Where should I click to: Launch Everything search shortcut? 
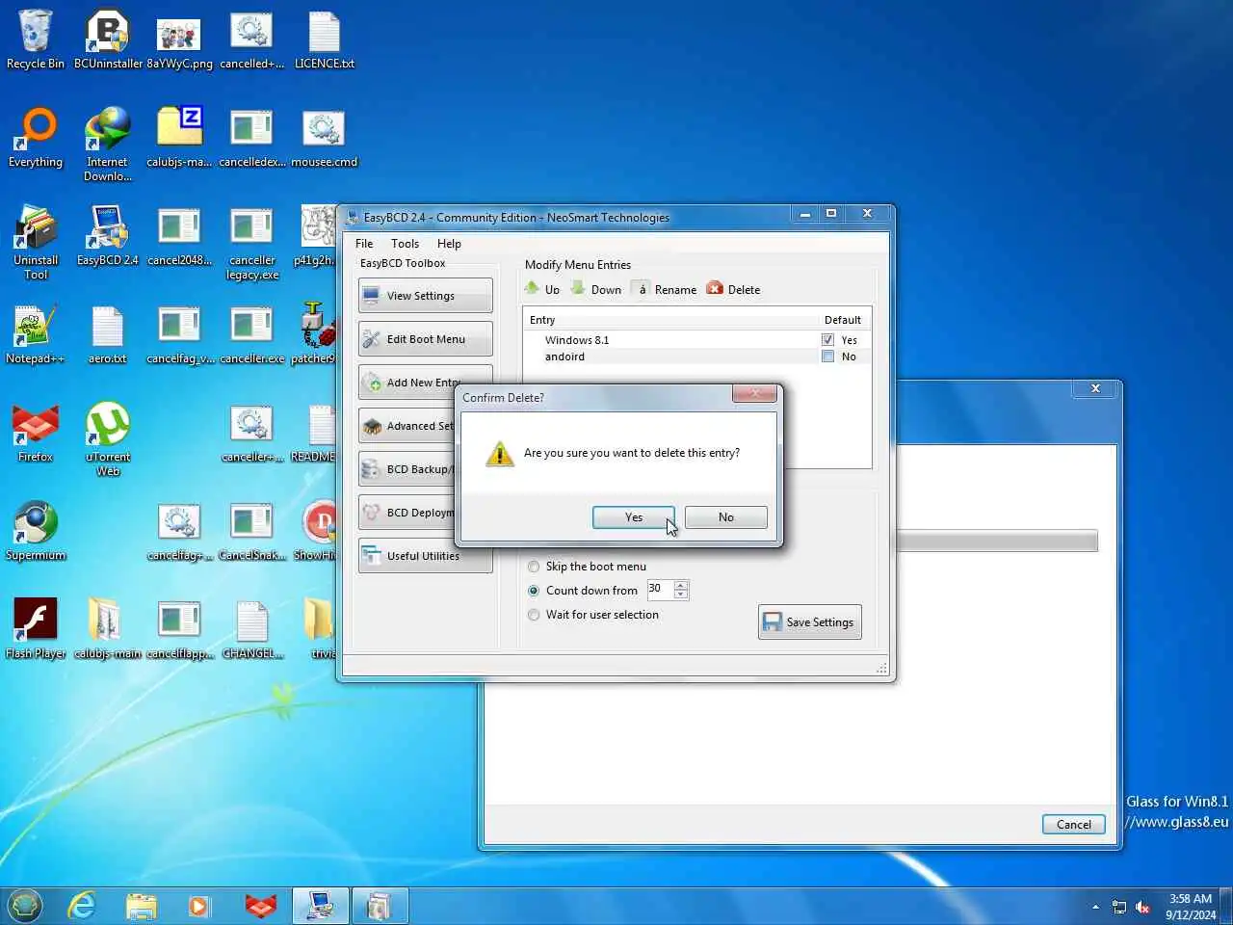pos(36,139)
